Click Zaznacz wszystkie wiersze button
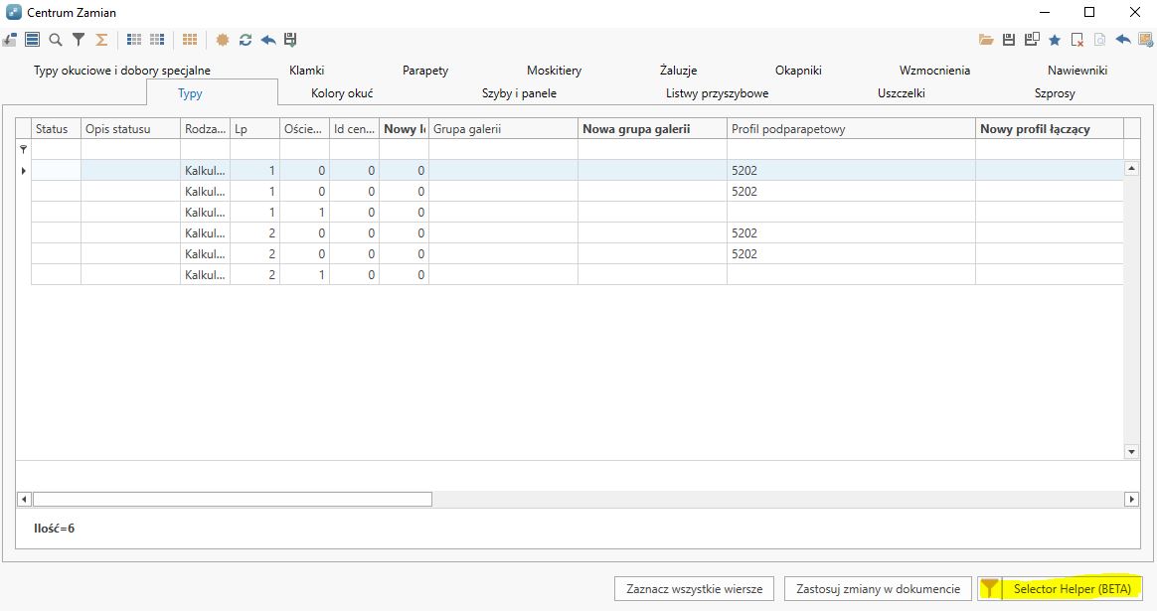The width and height of the screenshot is (1157, 611). click(x=695, y=589)
